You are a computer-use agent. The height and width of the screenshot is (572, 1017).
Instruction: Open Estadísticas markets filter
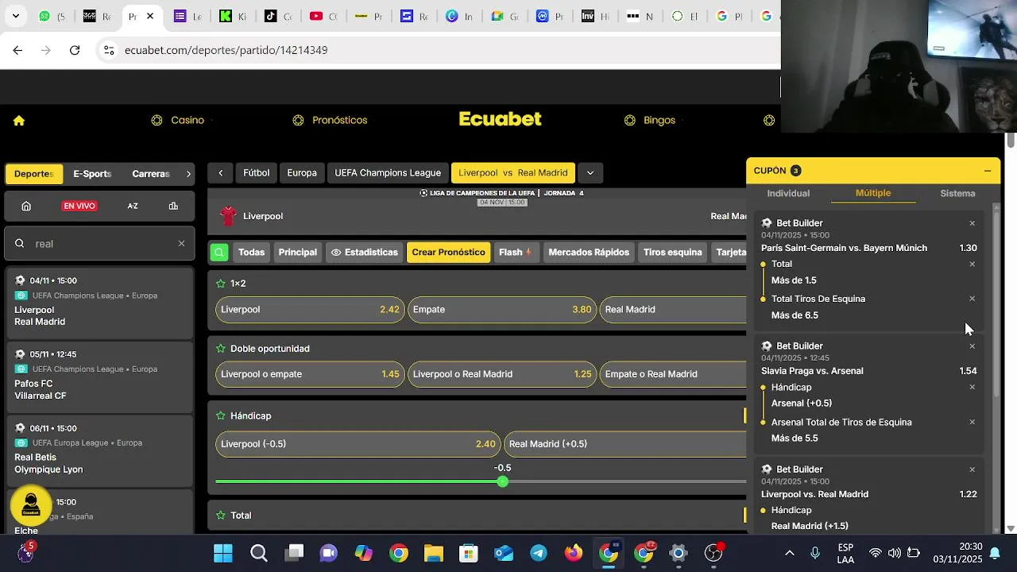pyautogui.click(x=364, y=253)
